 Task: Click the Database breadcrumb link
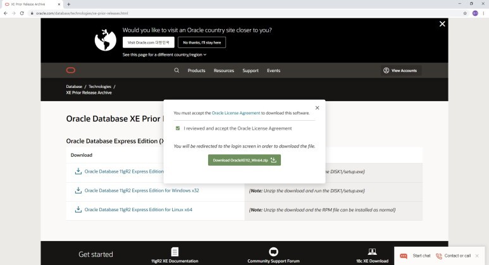coord(74,87)
